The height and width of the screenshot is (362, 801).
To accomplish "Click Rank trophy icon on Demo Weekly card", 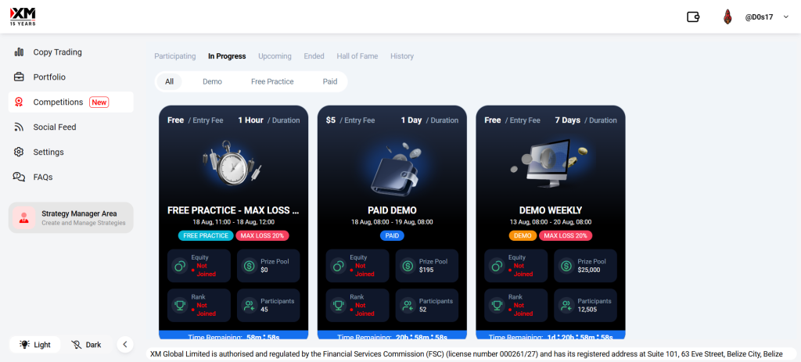I will coord(497,306).
